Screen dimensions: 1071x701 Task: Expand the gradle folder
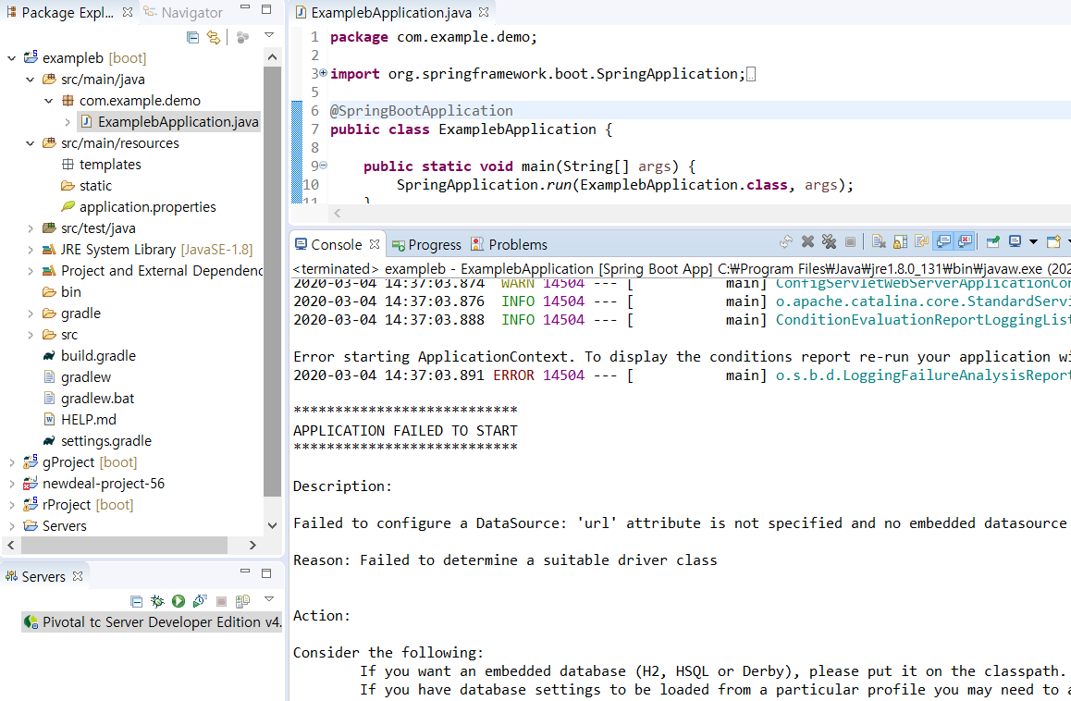pyautogui.click(x=30, y=314)
